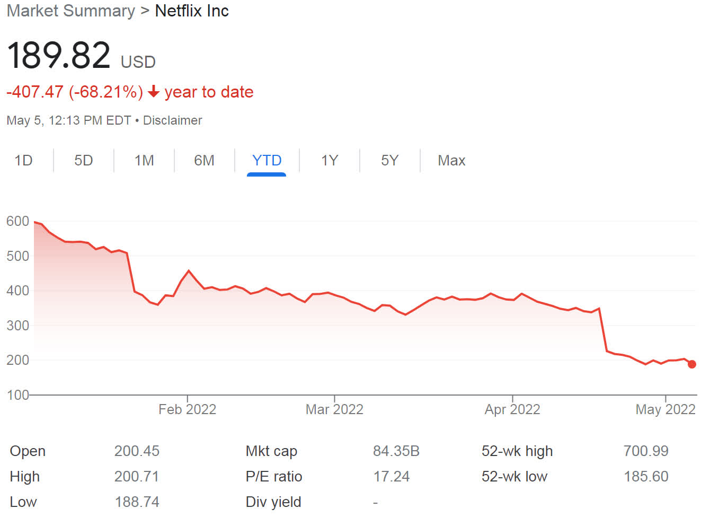Click the Mkt cap value 84.35B

click(x=396, y=451)
